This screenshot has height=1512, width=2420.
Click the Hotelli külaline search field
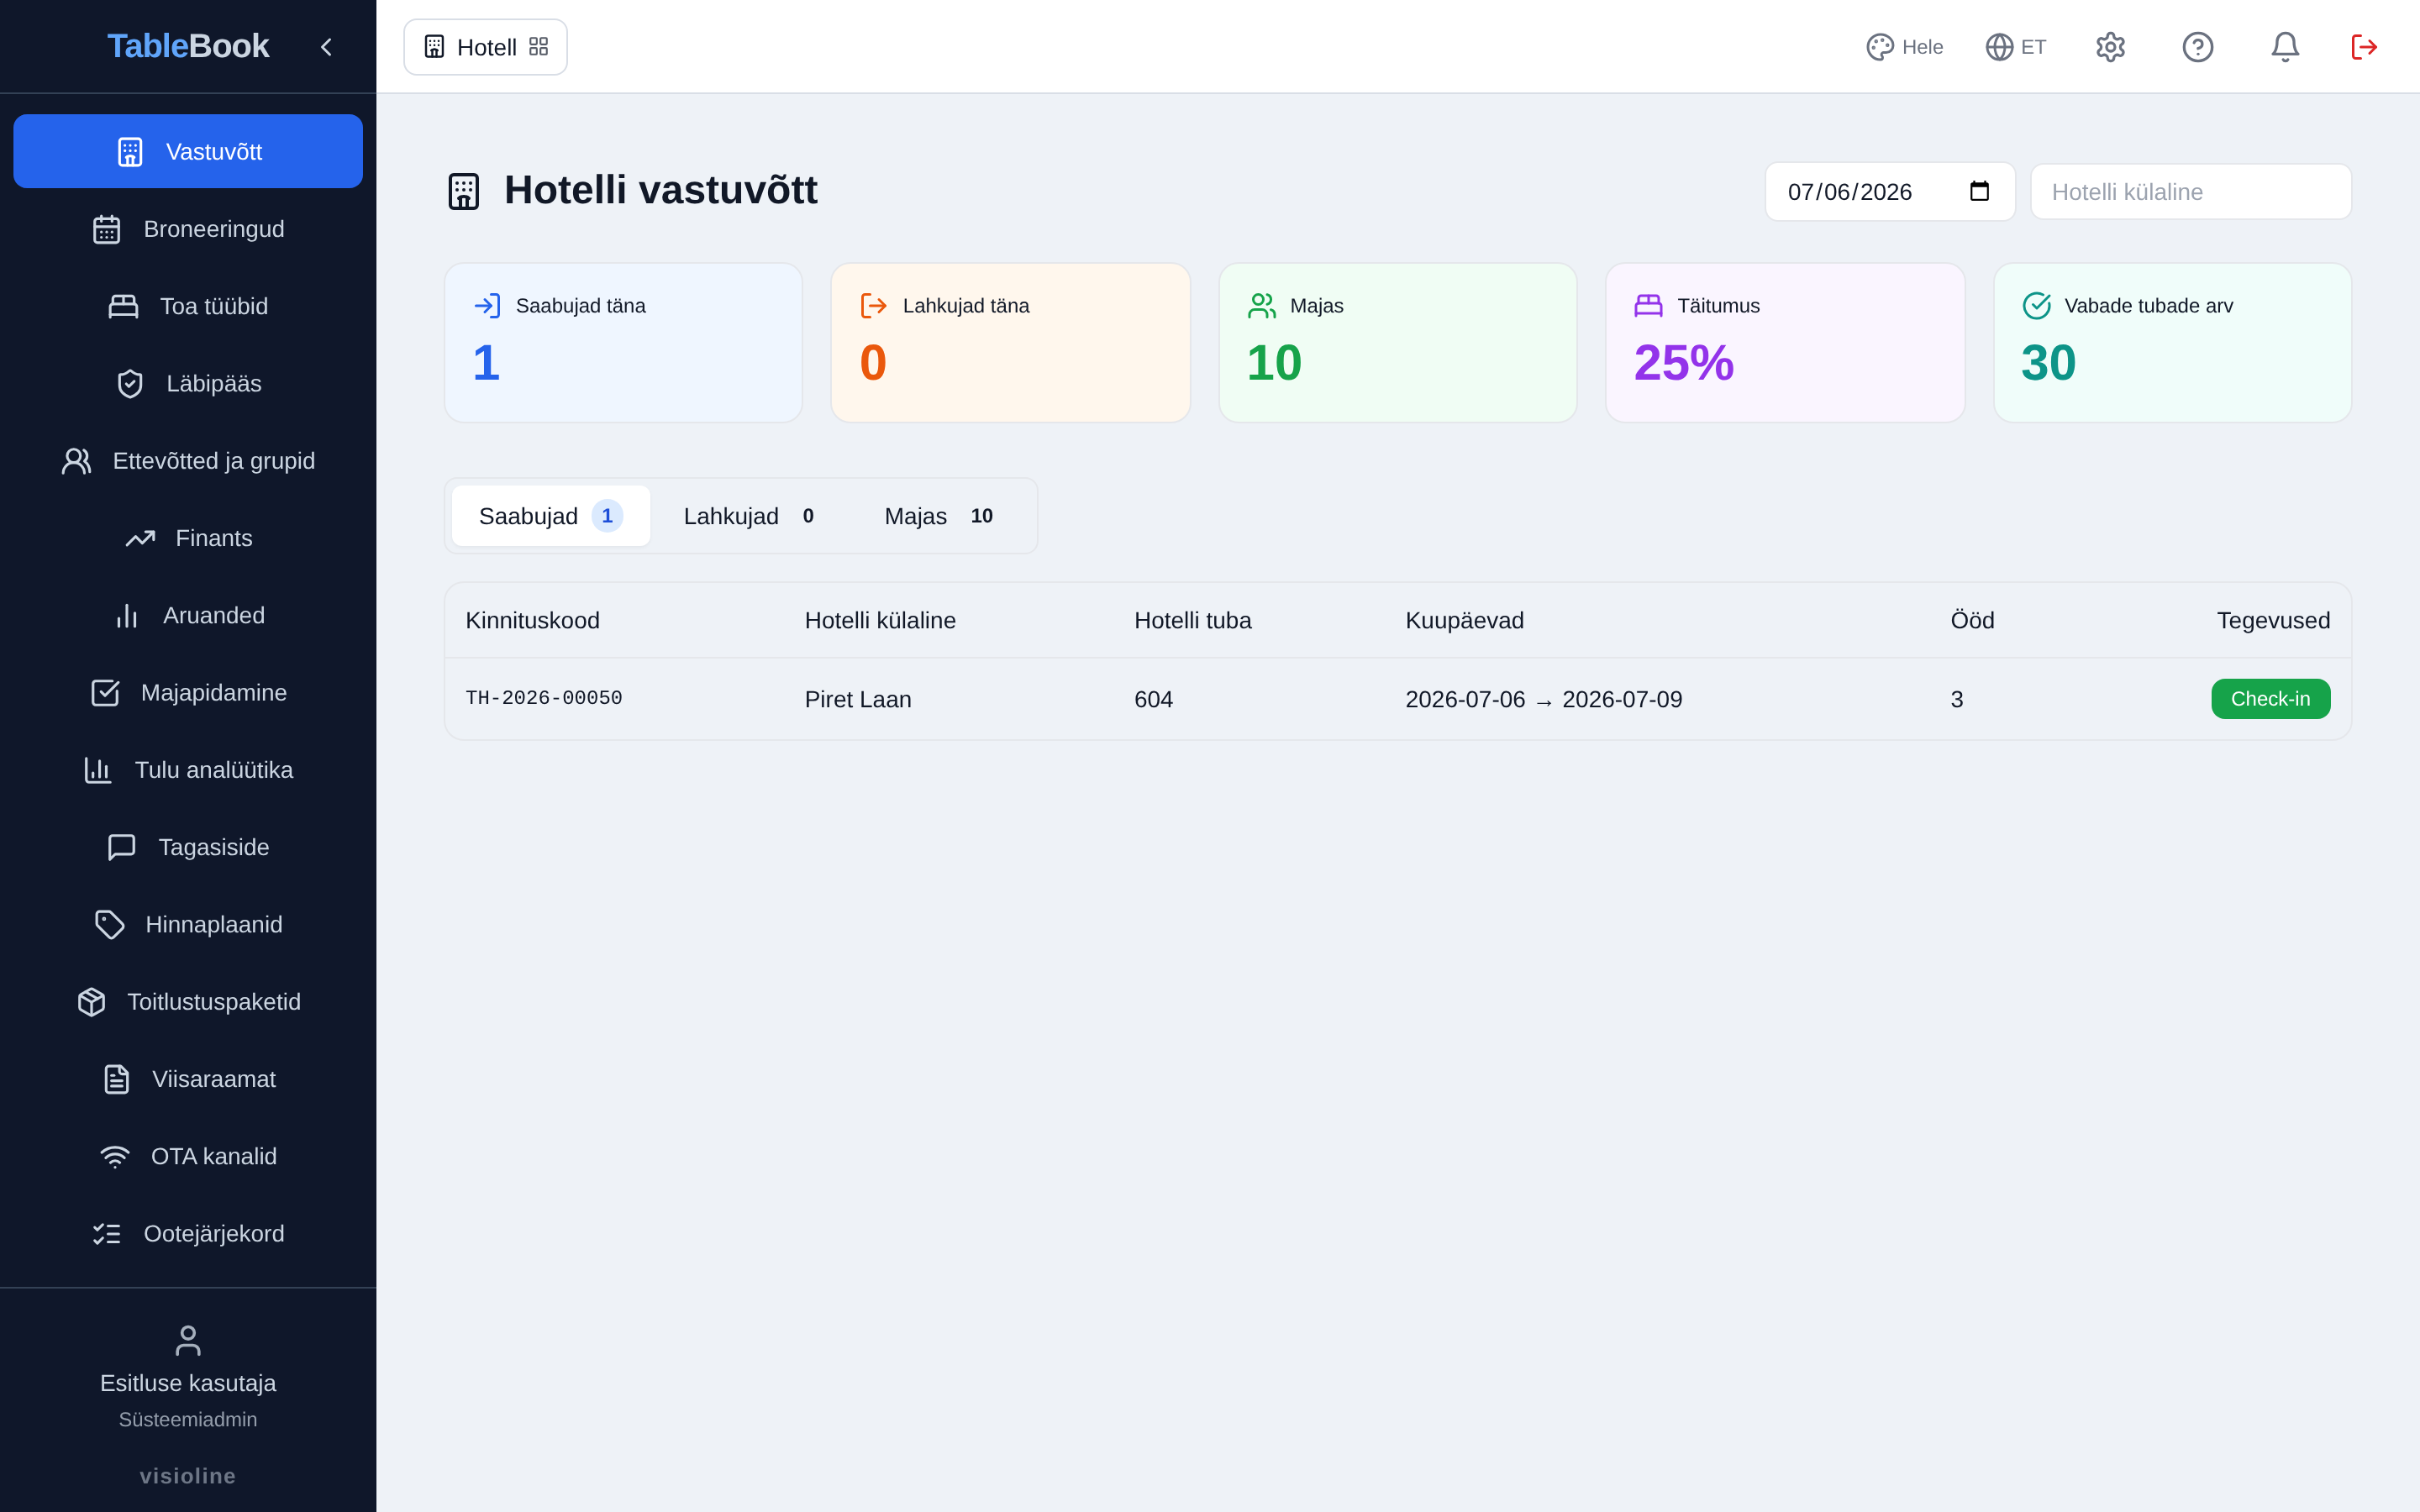coord(2190,192)
